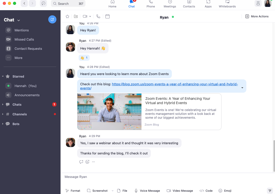This screenshot has height=194, width=275.
Task: Expand the Chats section
Action: click(3, 105)
